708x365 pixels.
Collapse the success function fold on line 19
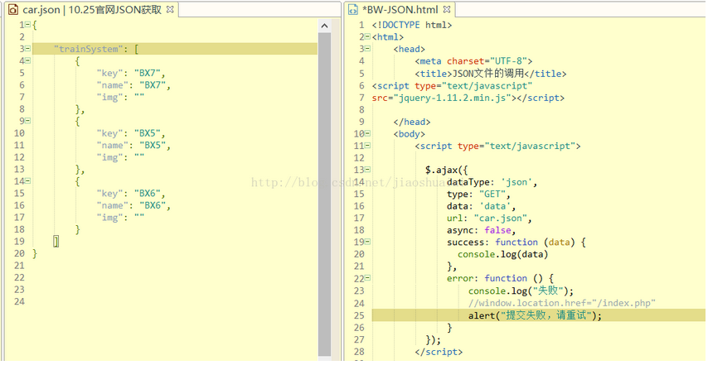367,242
